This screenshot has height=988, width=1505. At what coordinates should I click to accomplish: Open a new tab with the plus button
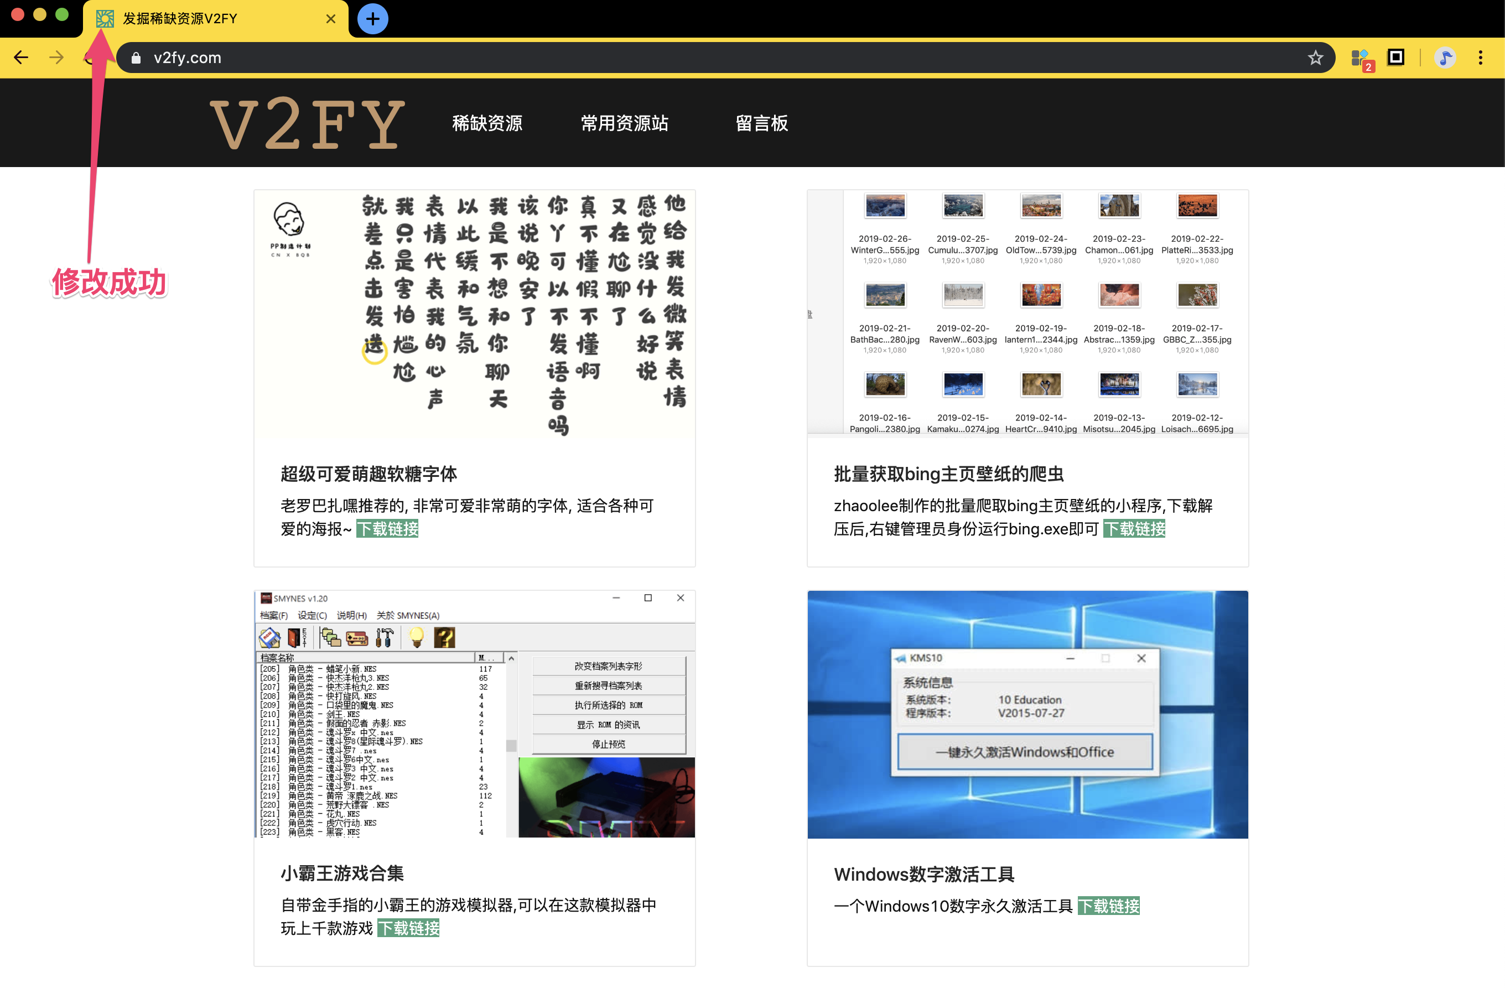372,19
